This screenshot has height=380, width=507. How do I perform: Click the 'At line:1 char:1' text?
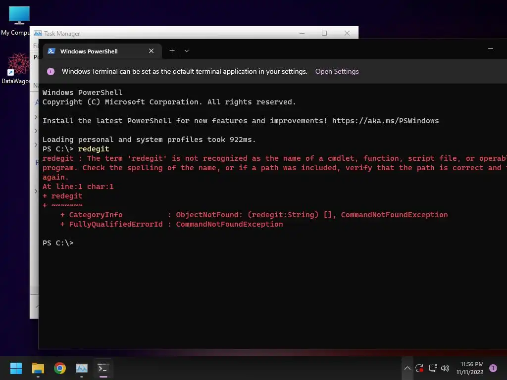[x=78, y=187]
